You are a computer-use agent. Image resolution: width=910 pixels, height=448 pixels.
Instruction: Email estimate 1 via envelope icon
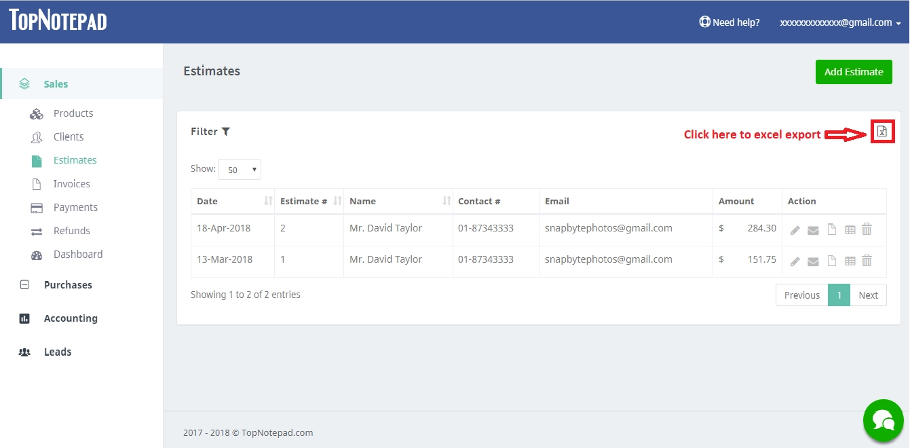coord(813,261)
